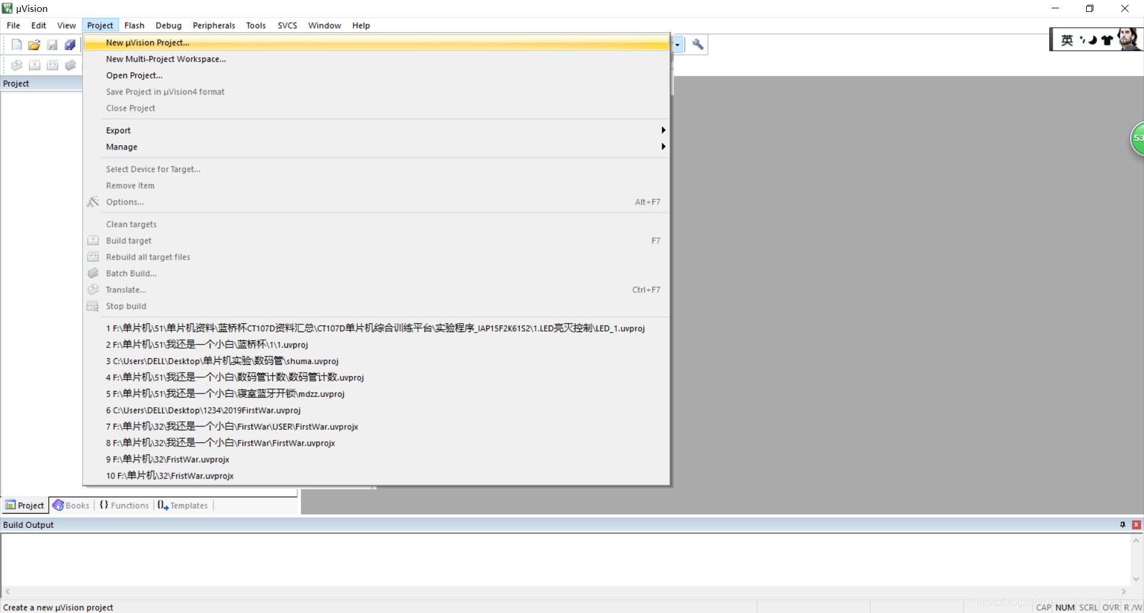Click the IME shirt skin icon

(x=1107, y=40)
